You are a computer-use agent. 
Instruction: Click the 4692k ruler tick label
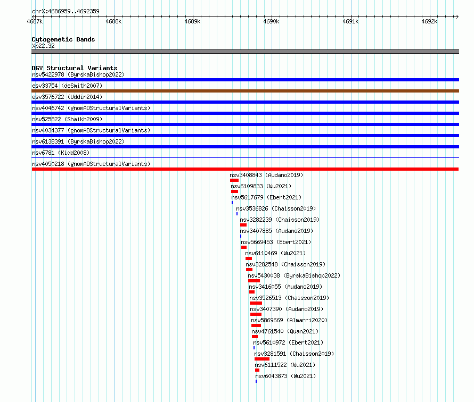point(430,21)
